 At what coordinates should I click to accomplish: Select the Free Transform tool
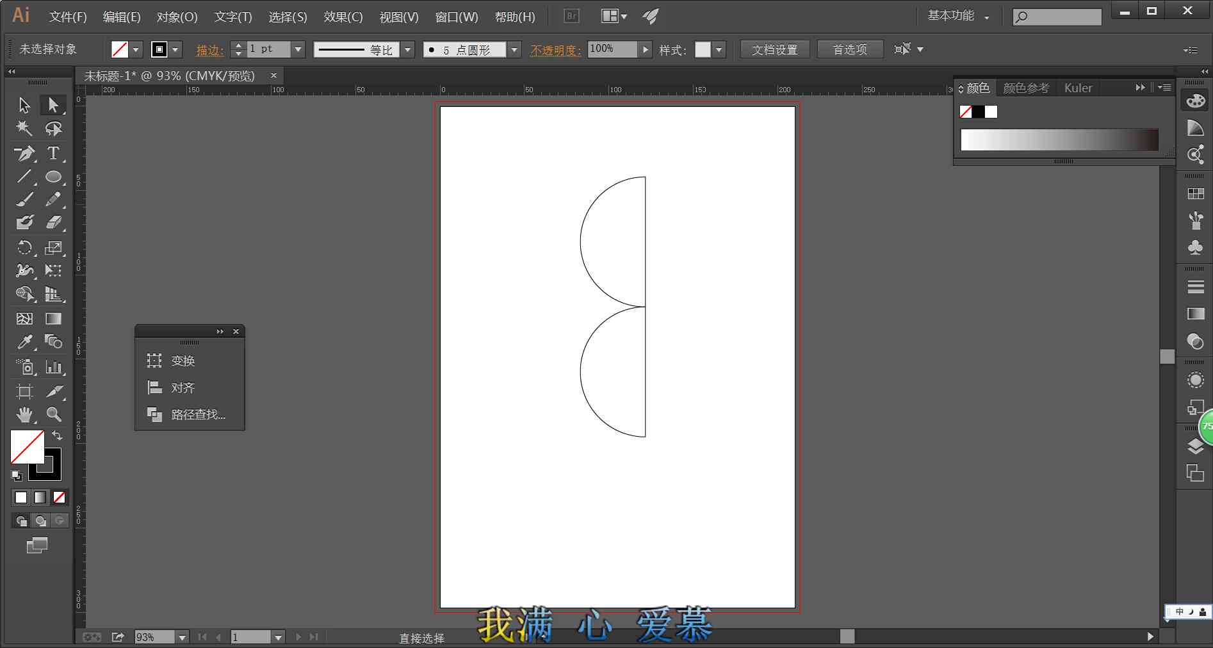tap(53, 270)
